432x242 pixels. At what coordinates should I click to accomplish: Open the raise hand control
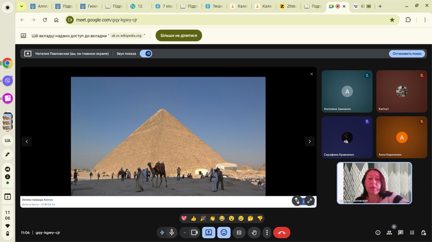tap(254, 233)
